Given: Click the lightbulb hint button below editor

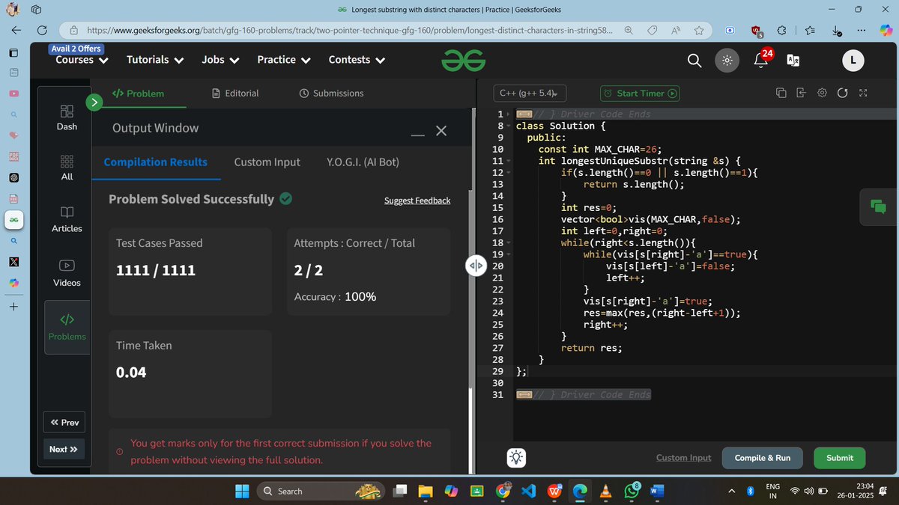Looking at the screenshot, I should pos(517,458).
